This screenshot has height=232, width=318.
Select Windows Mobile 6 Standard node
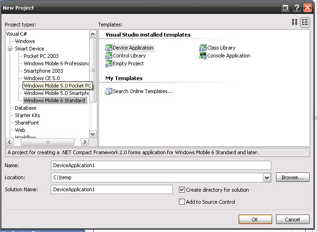55,100
